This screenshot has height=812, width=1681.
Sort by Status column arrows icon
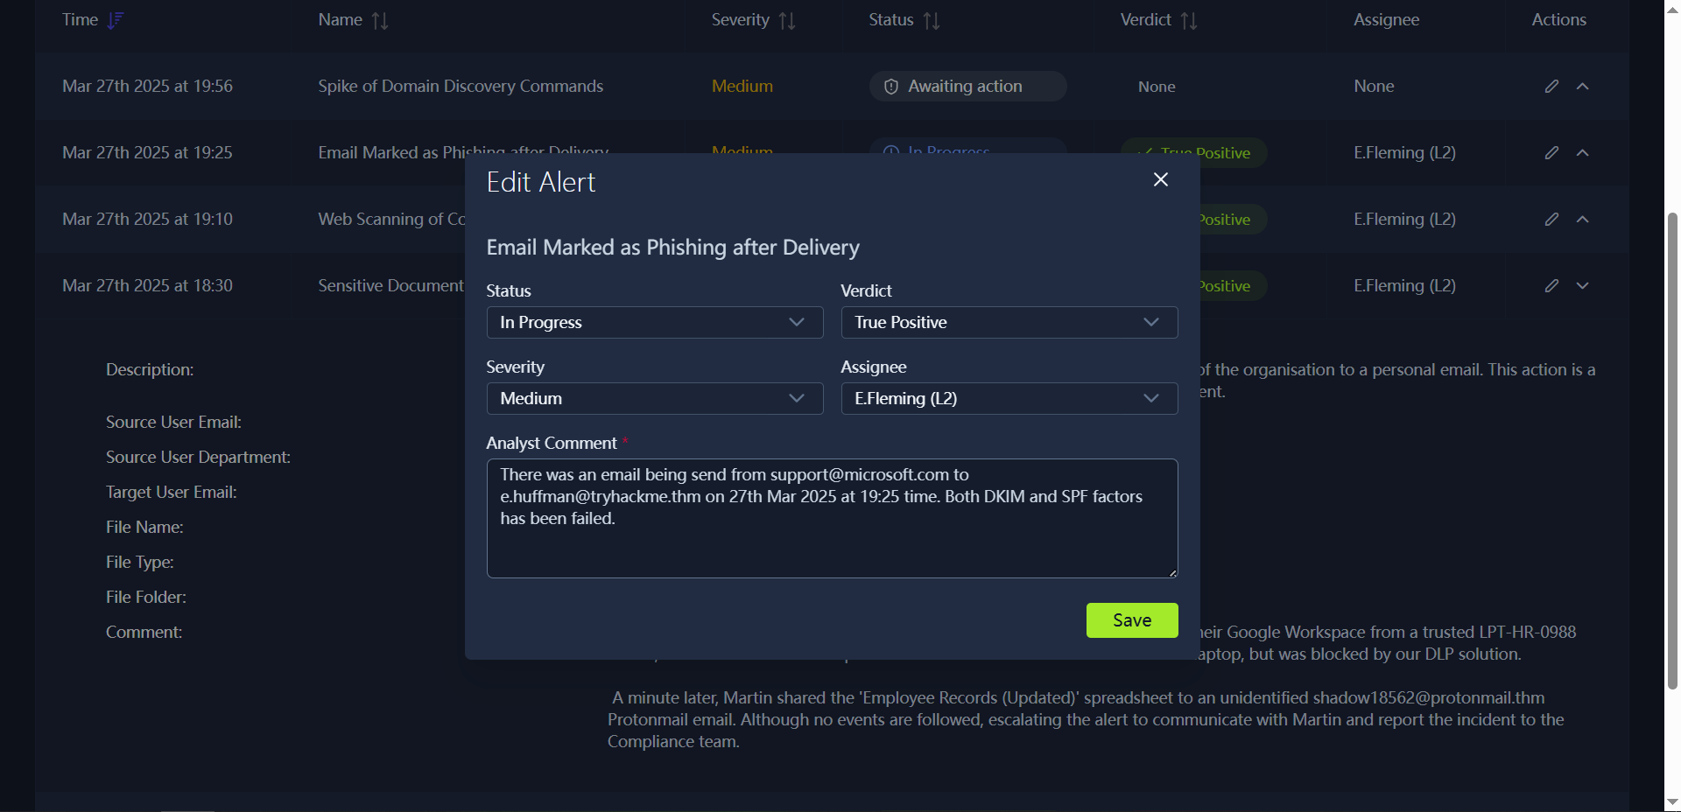click(932, 20)
